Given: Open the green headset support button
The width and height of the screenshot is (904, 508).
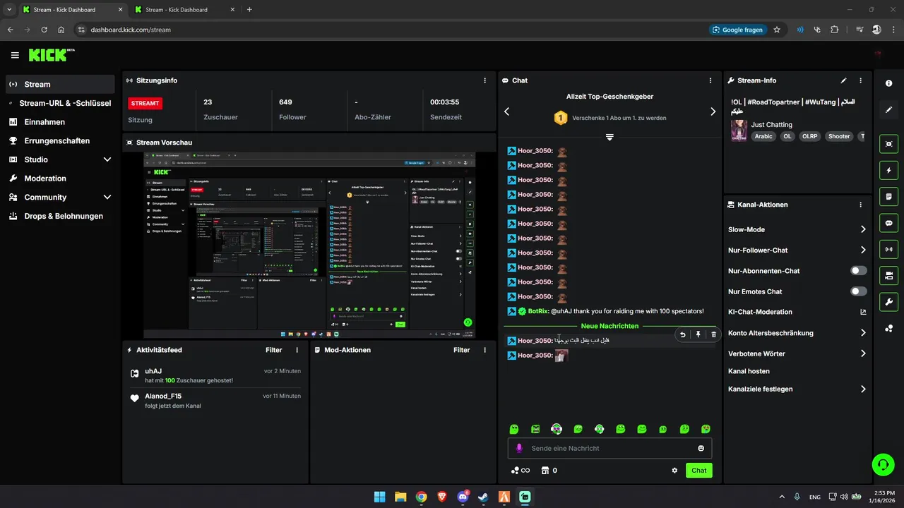Looking at the screenshot, I should pyautogui.click(x=883, y=464).
